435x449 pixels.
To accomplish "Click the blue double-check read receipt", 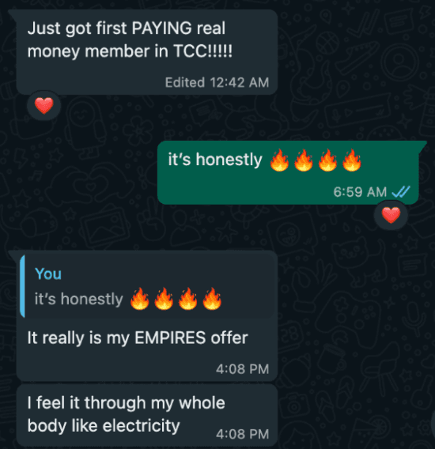I will point(401,191).
